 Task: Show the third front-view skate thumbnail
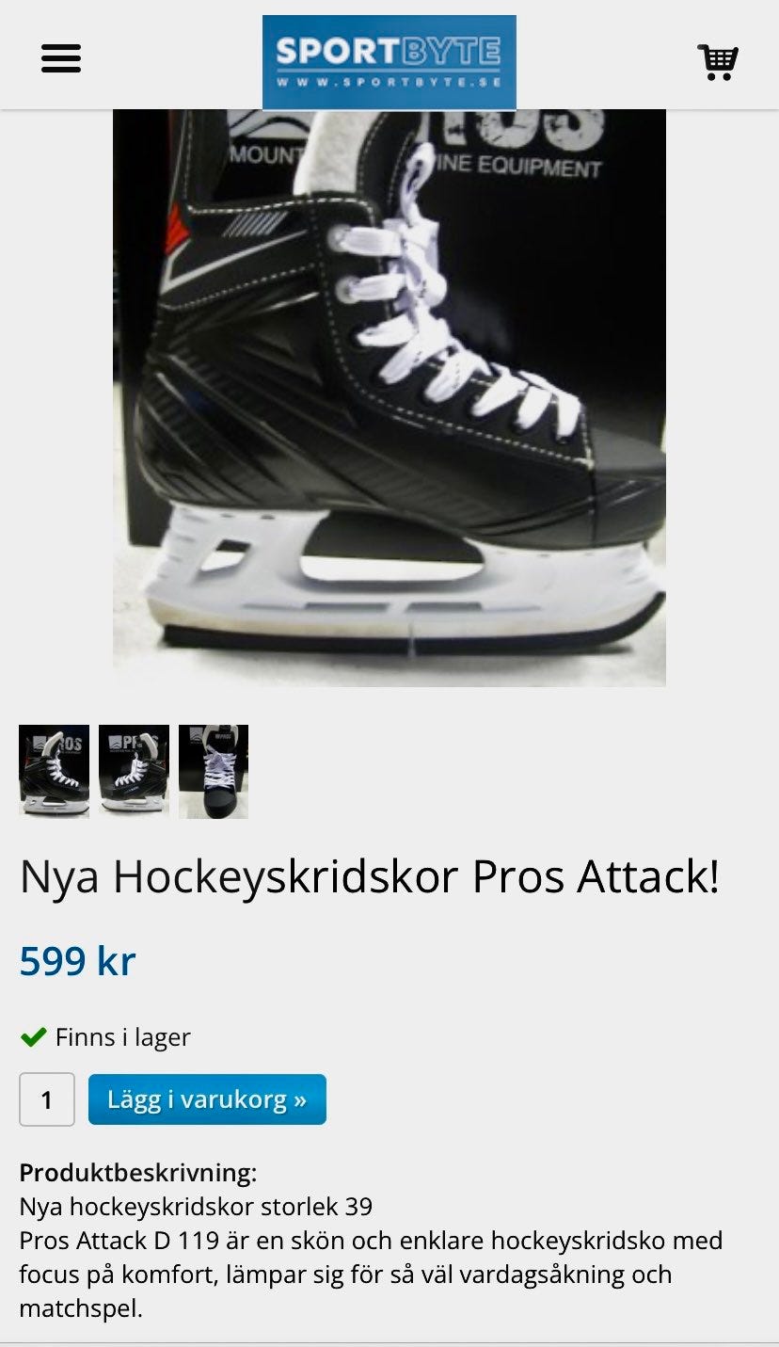[214, 771]
